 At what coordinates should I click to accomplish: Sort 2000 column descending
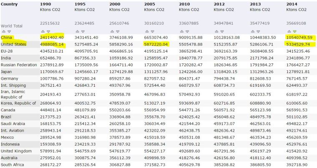[x=118, y=31]
